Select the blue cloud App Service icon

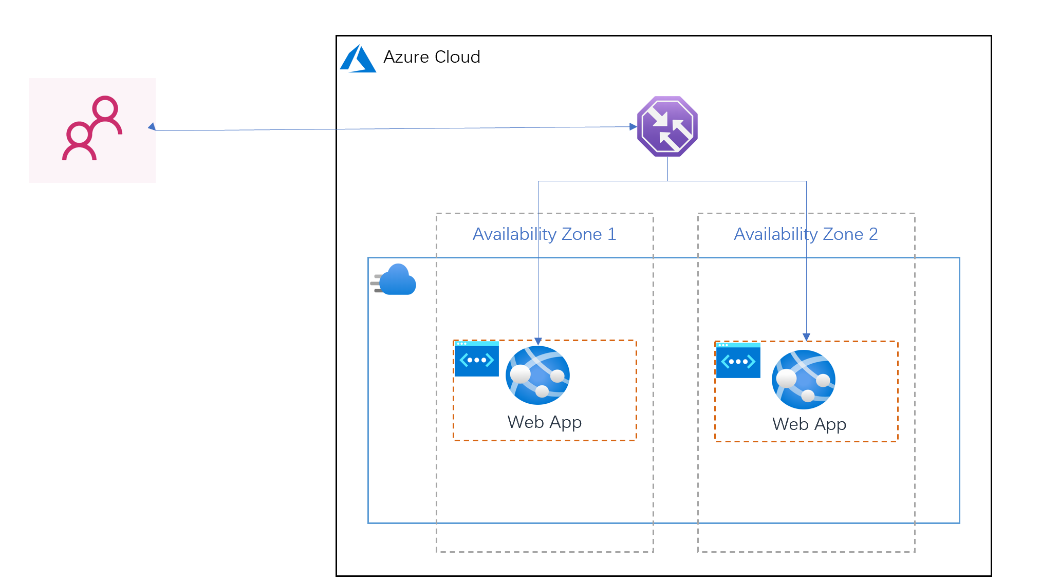click(x=394, y=280)
